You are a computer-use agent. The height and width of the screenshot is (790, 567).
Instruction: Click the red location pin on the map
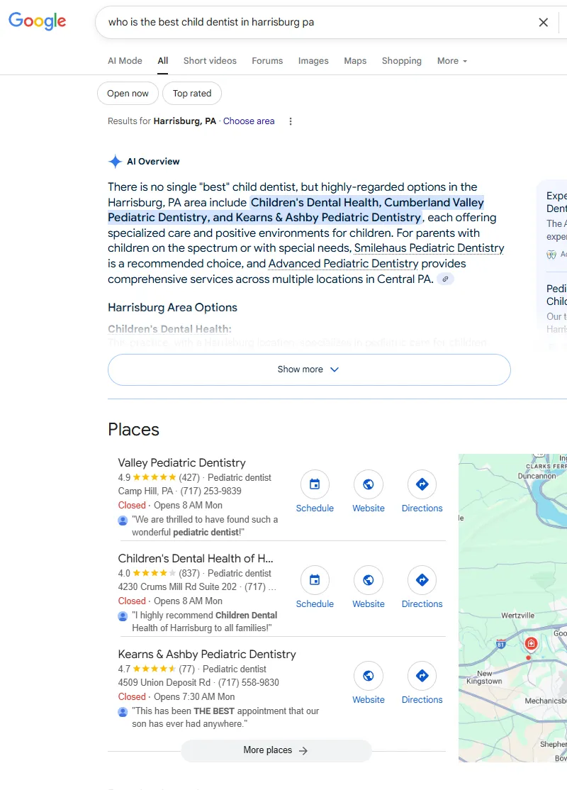pos(531,643)
